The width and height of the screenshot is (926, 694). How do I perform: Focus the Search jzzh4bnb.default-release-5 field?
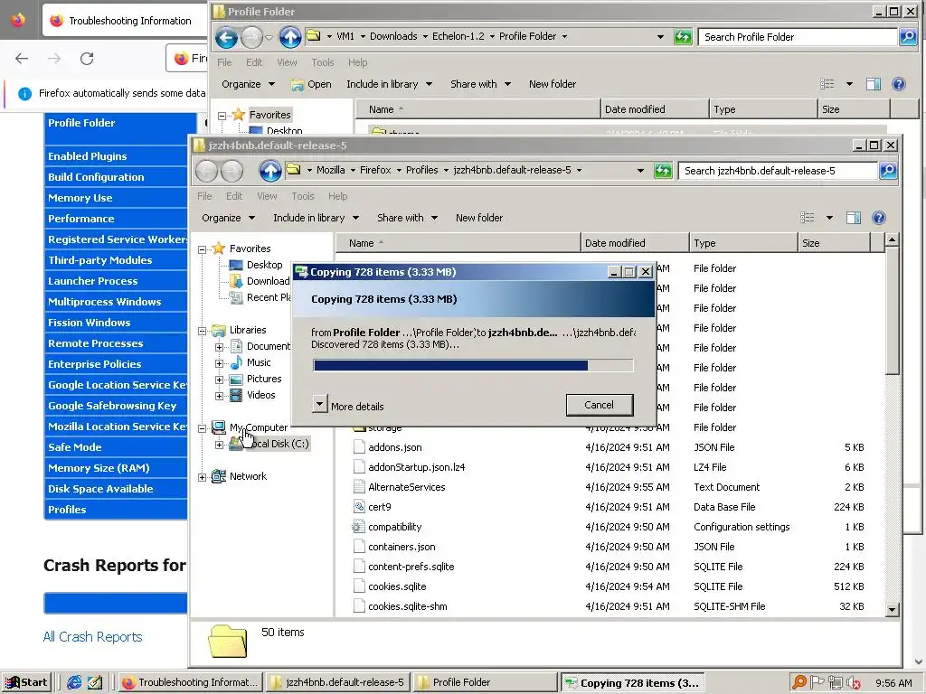(x=778, y=171)
